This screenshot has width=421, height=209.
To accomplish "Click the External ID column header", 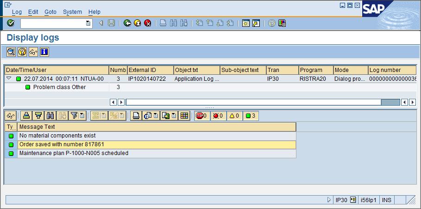I will point(151,70).
